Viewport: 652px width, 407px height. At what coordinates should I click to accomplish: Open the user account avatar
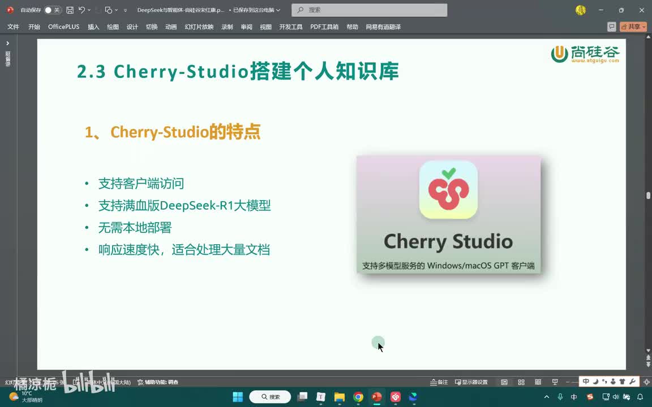(x=581, y=10)
